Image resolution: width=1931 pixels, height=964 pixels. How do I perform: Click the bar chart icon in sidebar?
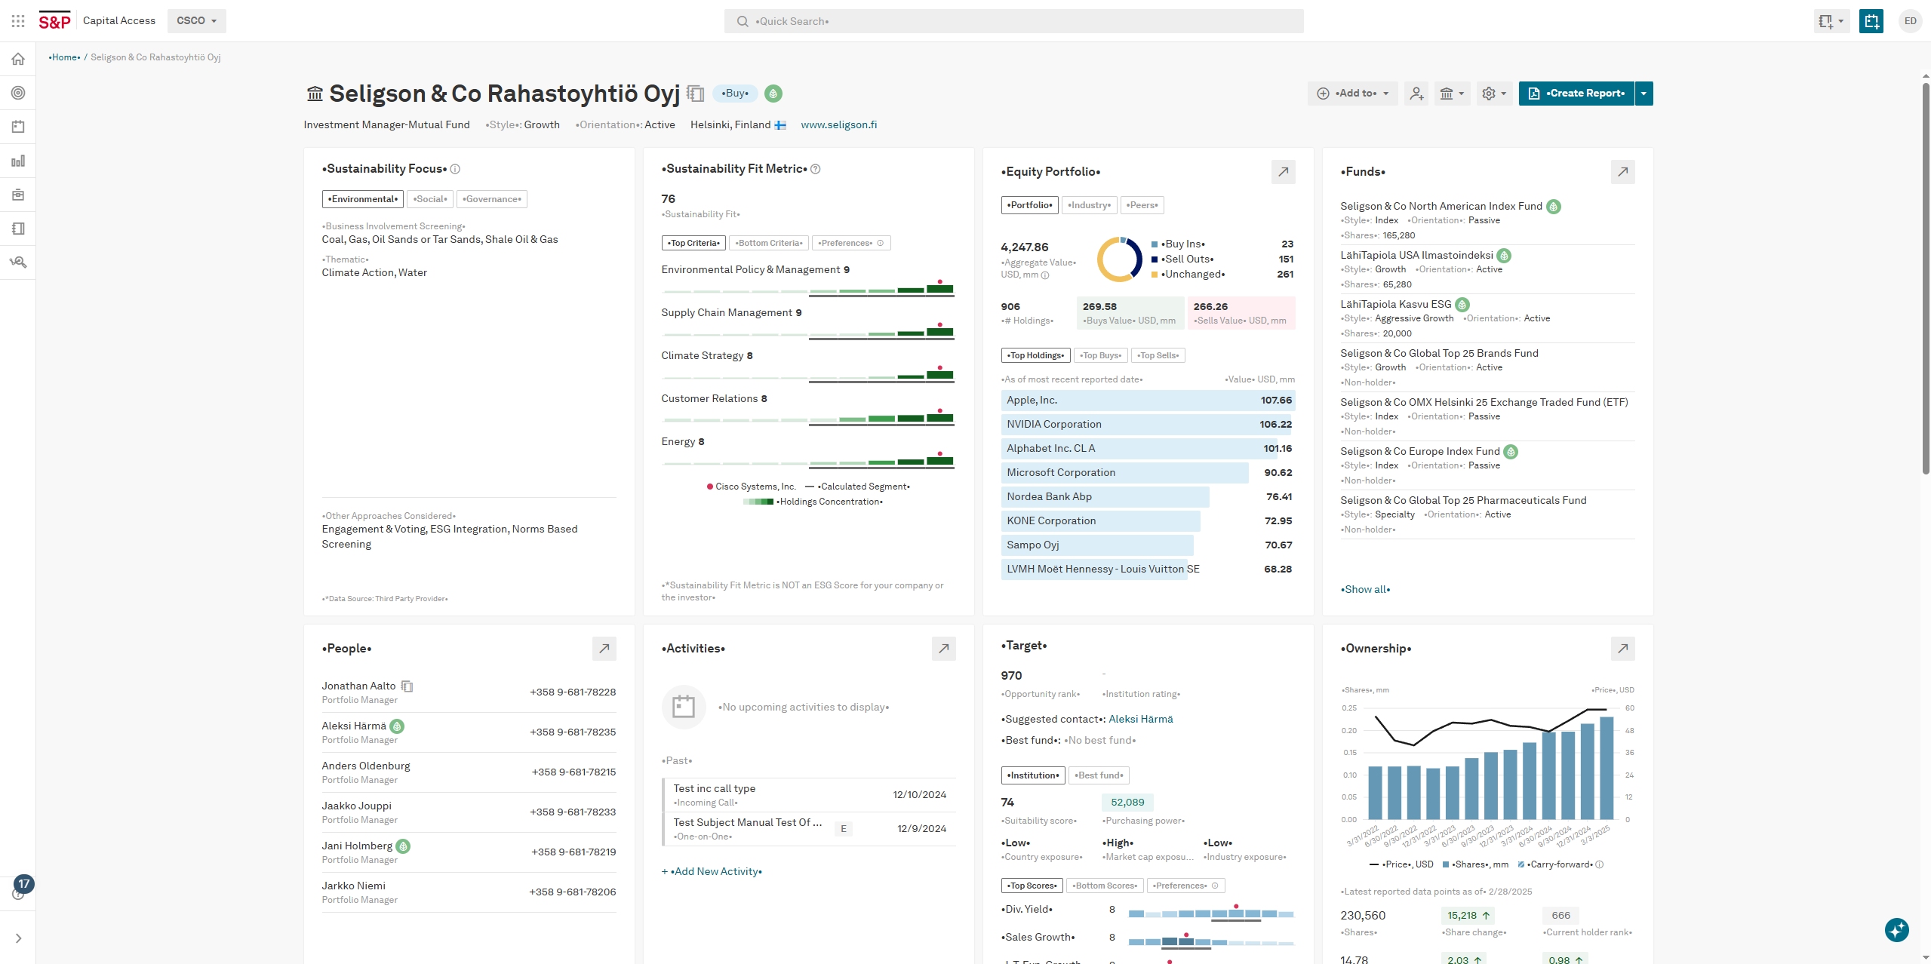click(18, 161)
